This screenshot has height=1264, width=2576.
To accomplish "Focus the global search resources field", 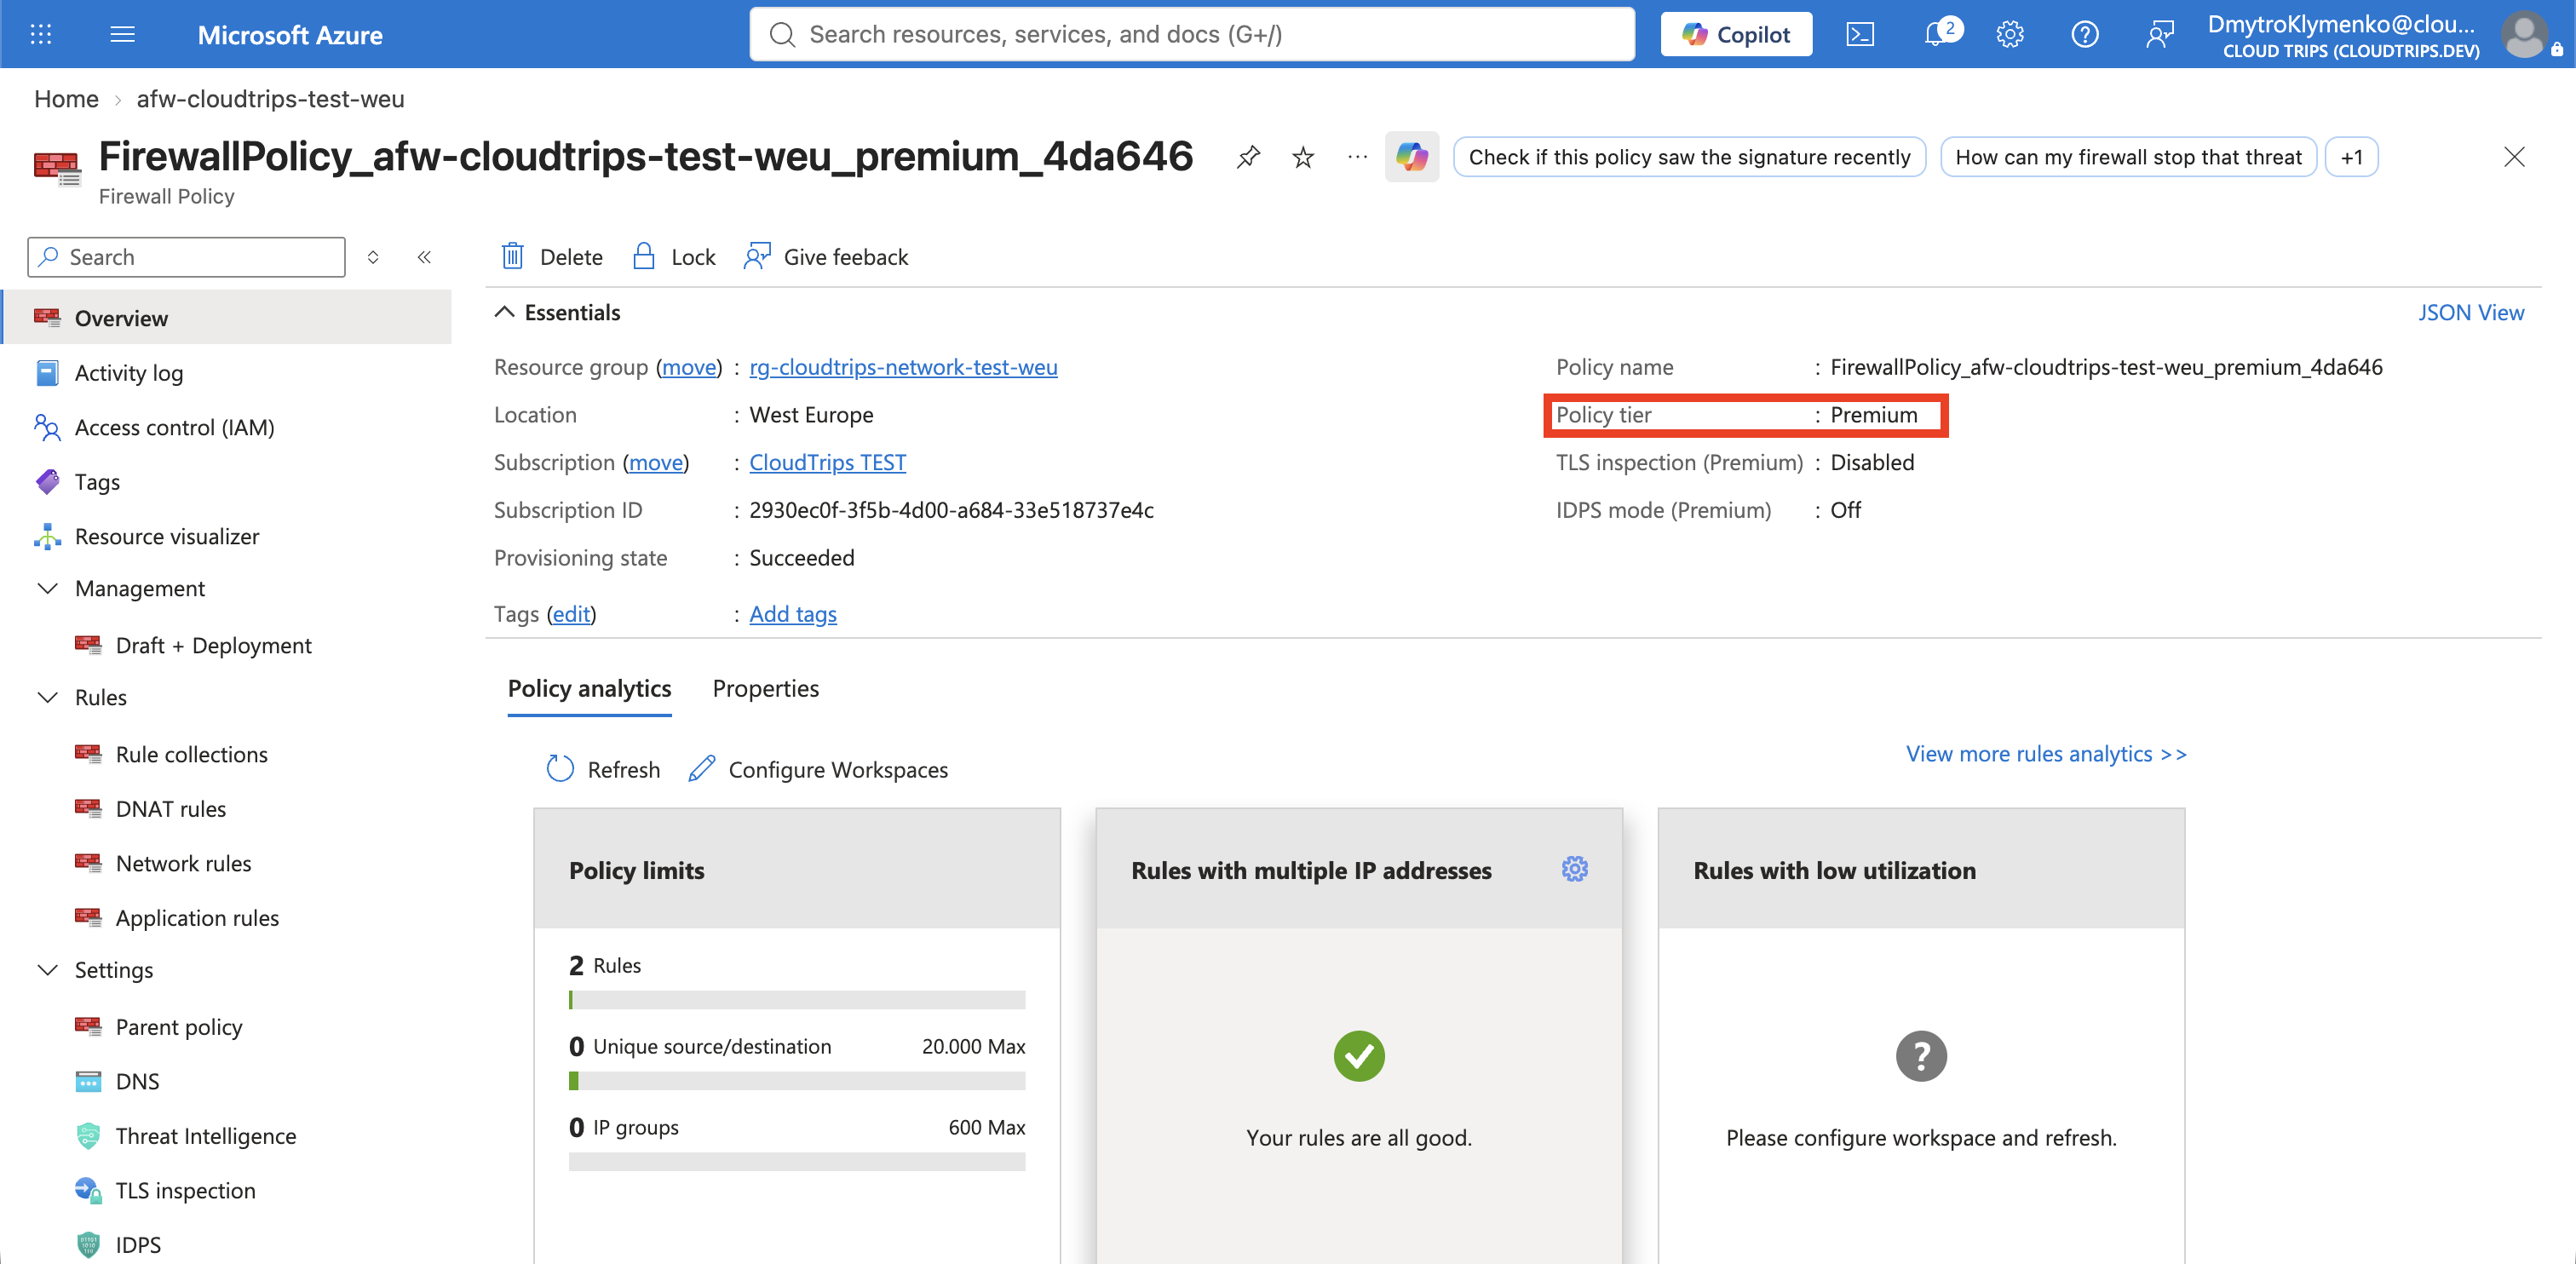I will [1192, 34].
